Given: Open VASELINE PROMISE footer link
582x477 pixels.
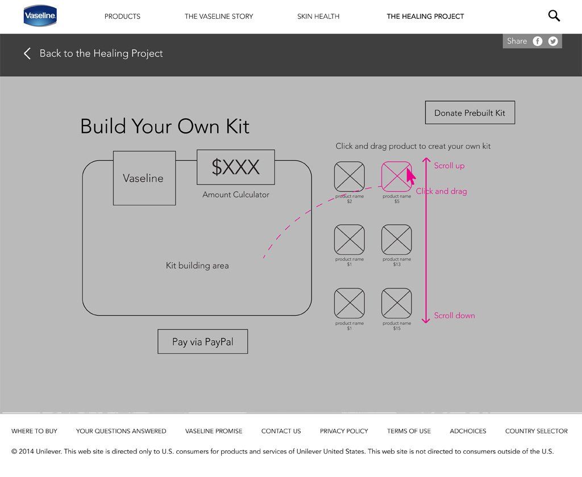Looking at the screenshot, I should [x=214, y=431].
